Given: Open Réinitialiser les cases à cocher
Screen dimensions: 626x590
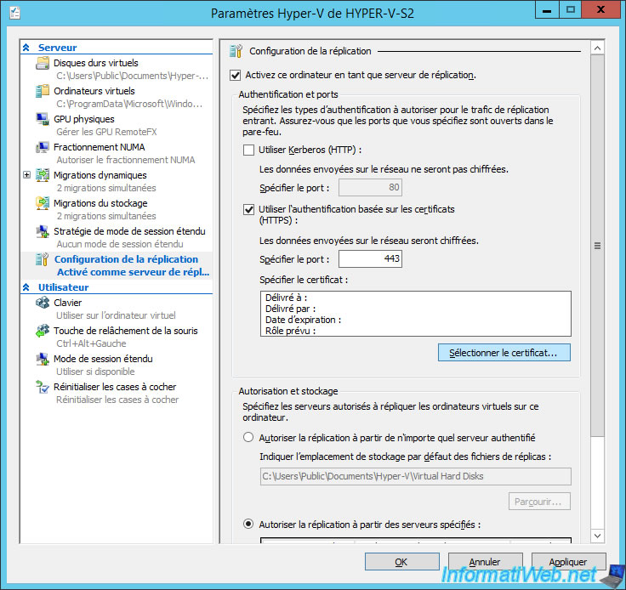Looking at the screenshot, I should pyautogui.click(x=115, y=387).
